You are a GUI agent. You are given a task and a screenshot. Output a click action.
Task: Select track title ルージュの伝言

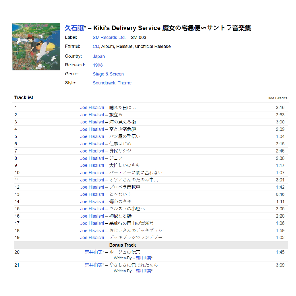tap(125, 252)
